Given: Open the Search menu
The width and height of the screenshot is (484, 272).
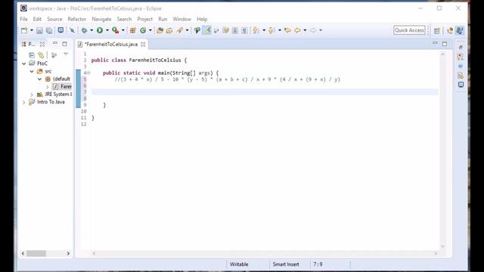Looking at the screenshot, I should pyautogui.click(x=124, y=19).
